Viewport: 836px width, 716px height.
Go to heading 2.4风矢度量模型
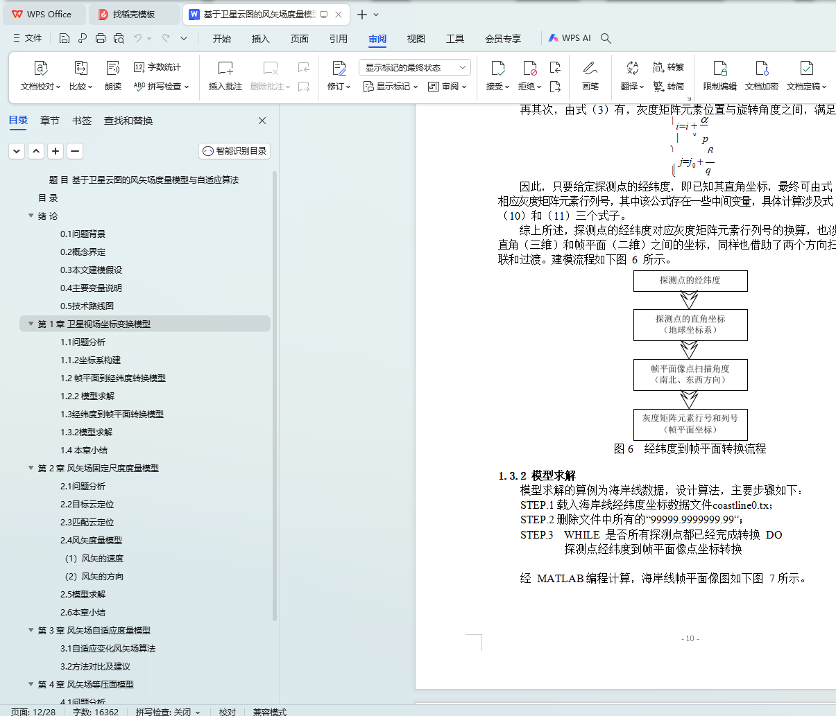(x=91, y=540)
